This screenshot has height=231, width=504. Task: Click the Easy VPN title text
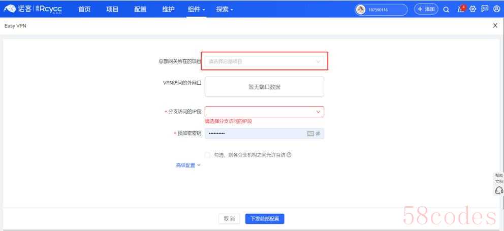[15, 26]
